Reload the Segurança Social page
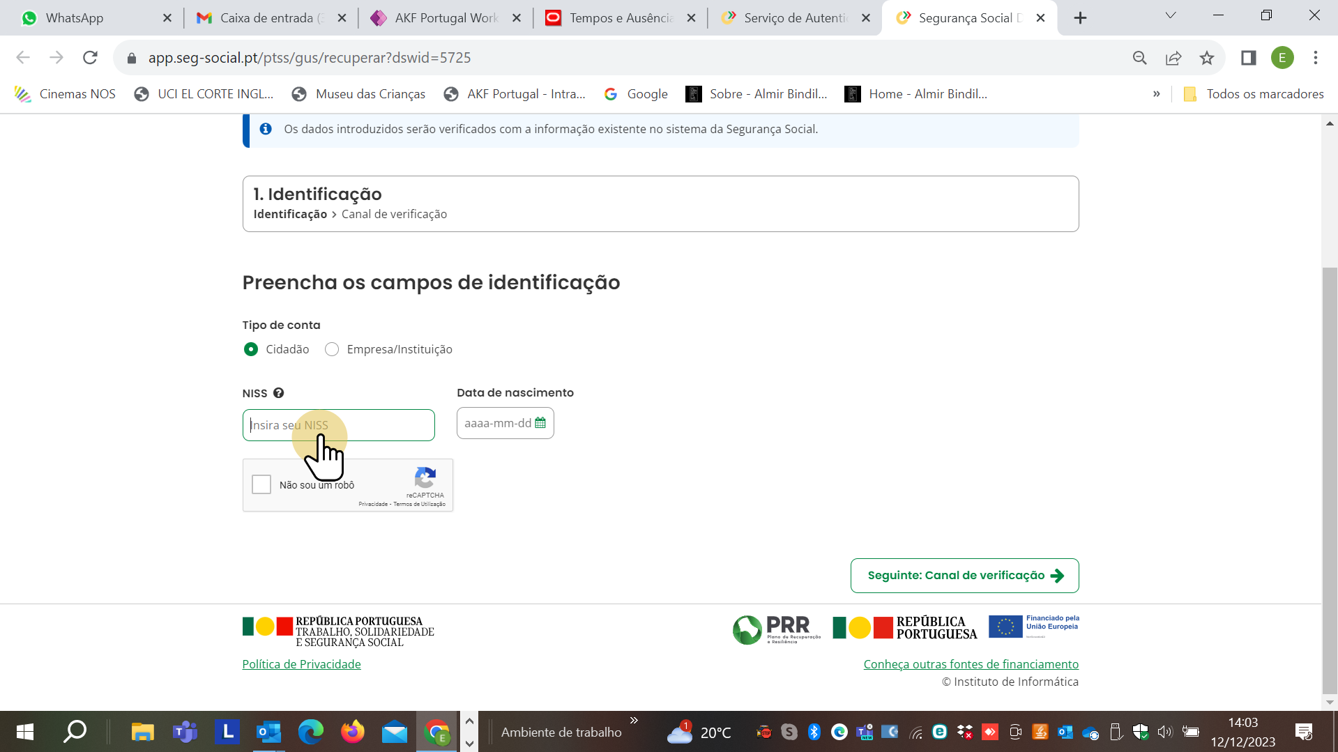 tap(90, 57)
